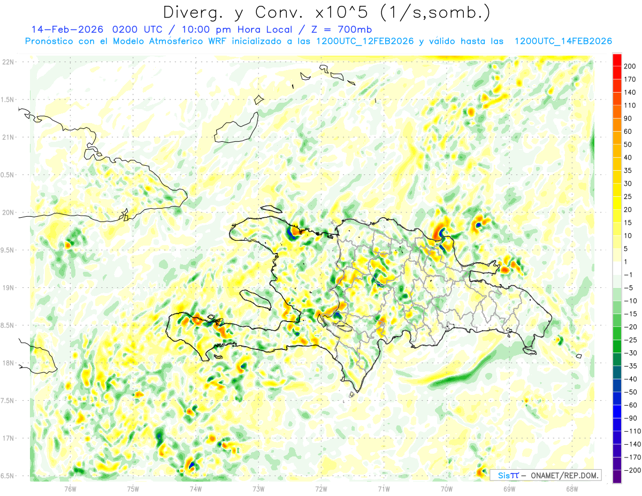
Task: Click the 17N latitude label
Action: pos(7,439)
